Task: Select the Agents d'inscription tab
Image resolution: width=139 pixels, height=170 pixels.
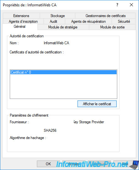Action: tap(23, 21)
